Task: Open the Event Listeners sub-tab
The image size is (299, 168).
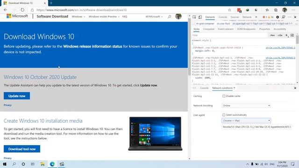Action: pos(226,29)
